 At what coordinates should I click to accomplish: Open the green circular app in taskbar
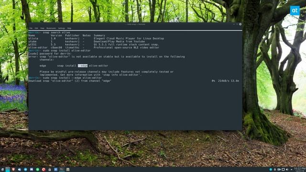(x=37, y=170)
